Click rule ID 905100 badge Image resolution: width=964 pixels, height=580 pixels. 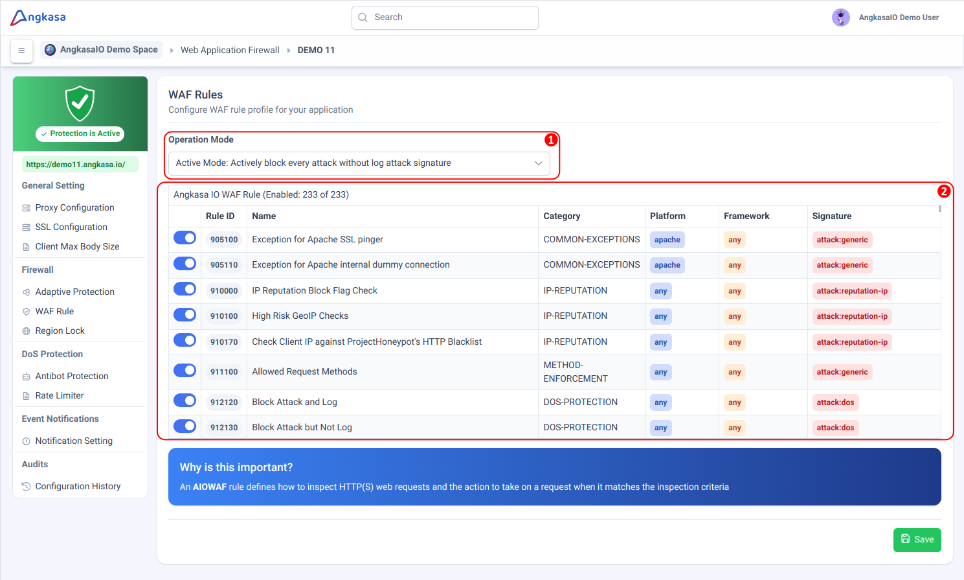pos(224,240)
